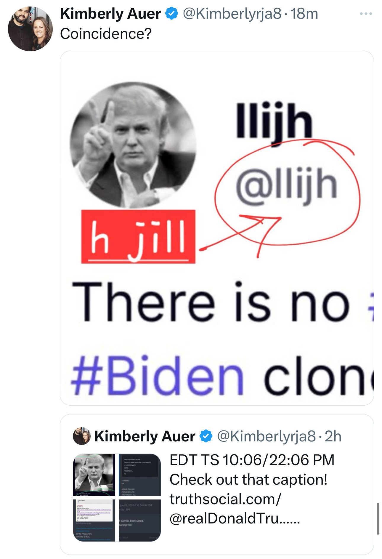Click the @Kimberlyrja8 handle in tweet header
The width and height of the screenshot is (382, 559).
pos(232,14)
